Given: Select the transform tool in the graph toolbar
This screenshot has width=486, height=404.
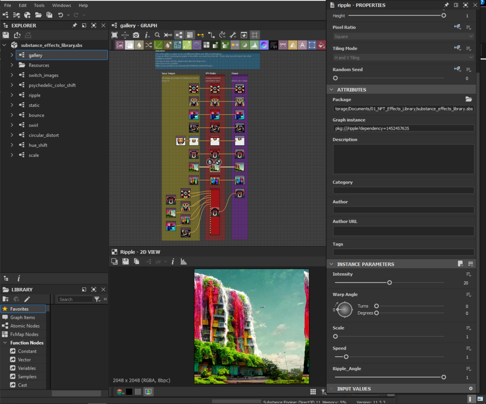Looking at the screenshot, I should coord(124,34).
